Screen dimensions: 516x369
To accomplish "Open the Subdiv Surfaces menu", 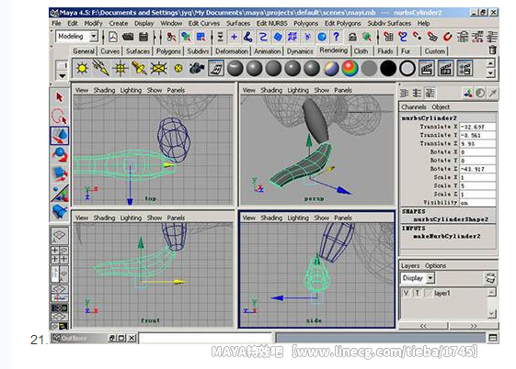I will pyautogui.click(x=389, y=23).
